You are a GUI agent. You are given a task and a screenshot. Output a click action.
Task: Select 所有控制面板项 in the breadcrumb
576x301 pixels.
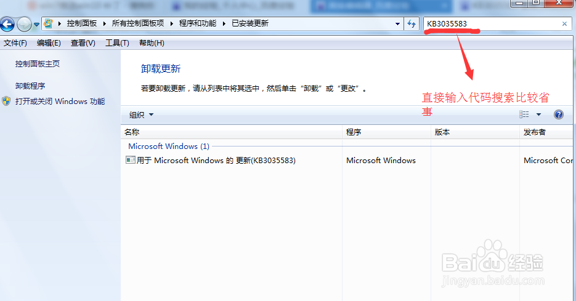[138, 23]
